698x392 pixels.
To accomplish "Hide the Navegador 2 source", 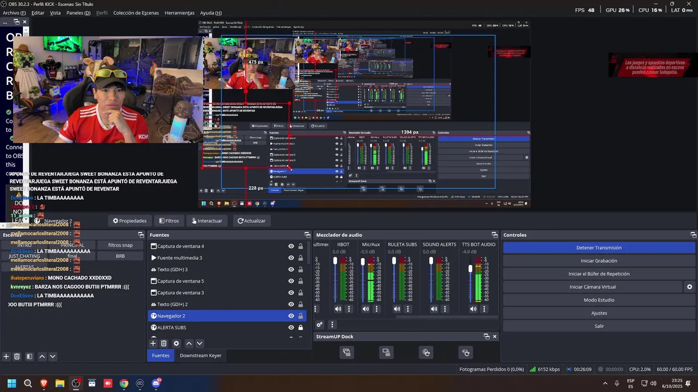I will 291,316.
